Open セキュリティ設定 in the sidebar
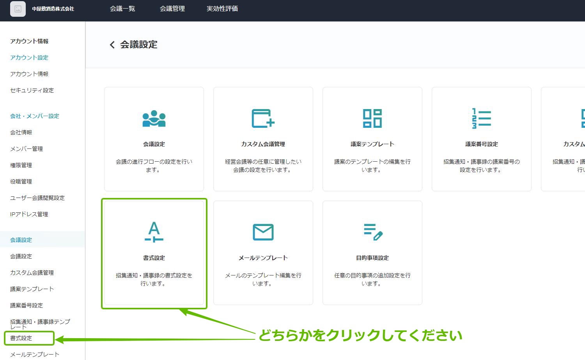This screenshot has width=585, height=360. (x=32, y=90)
